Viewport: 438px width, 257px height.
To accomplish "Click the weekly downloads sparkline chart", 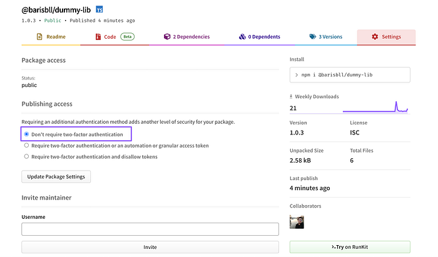I will (x=375, y=107).
